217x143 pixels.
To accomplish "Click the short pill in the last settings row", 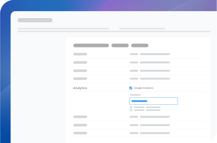I will click(134, 133).
